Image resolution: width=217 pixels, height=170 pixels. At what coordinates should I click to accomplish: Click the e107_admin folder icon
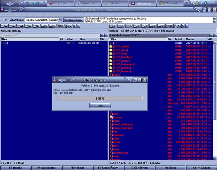click(111, 46)
